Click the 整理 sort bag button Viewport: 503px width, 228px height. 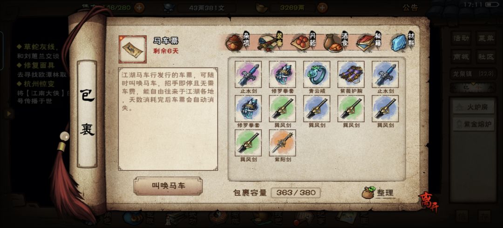(x=378, y=193)
